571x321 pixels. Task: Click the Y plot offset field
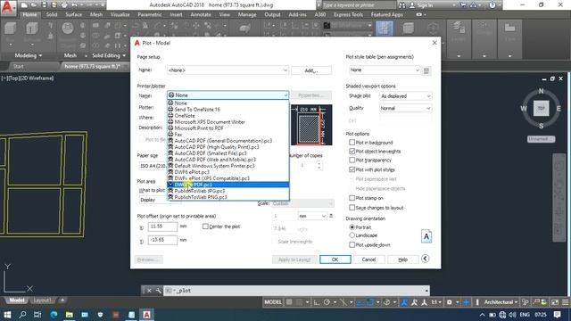coord(162,240)
